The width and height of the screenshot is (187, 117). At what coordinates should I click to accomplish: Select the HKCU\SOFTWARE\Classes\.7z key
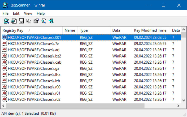pos(33,44)
